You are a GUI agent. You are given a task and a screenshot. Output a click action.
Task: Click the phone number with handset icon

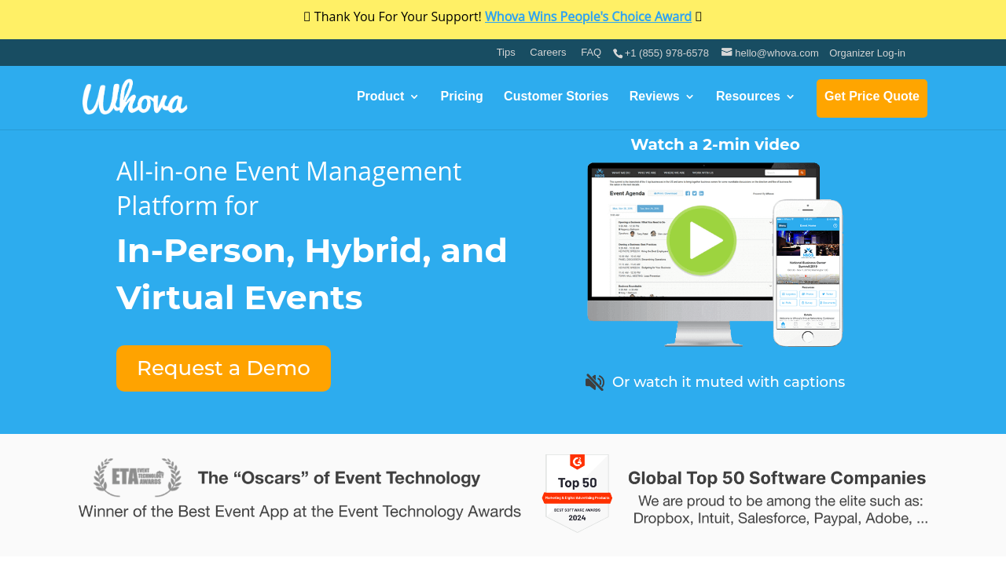661,53
